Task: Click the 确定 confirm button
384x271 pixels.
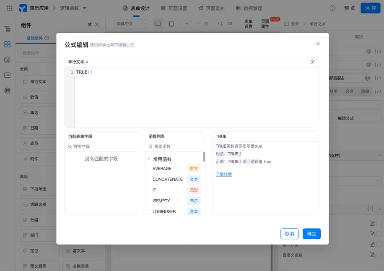Action: [311, 234]
